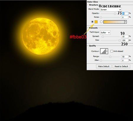Open the orange glow color swatch

coord(96,22)
